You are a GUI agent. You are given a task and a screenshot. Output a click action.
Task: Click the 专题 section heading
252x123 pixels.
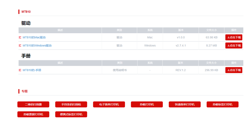coord(25,91)
